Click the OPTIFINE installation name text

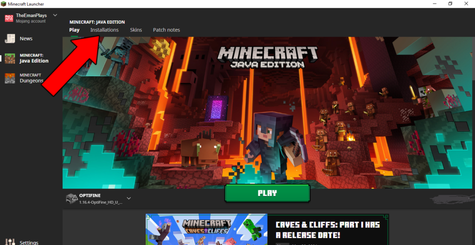coord(90,195)
